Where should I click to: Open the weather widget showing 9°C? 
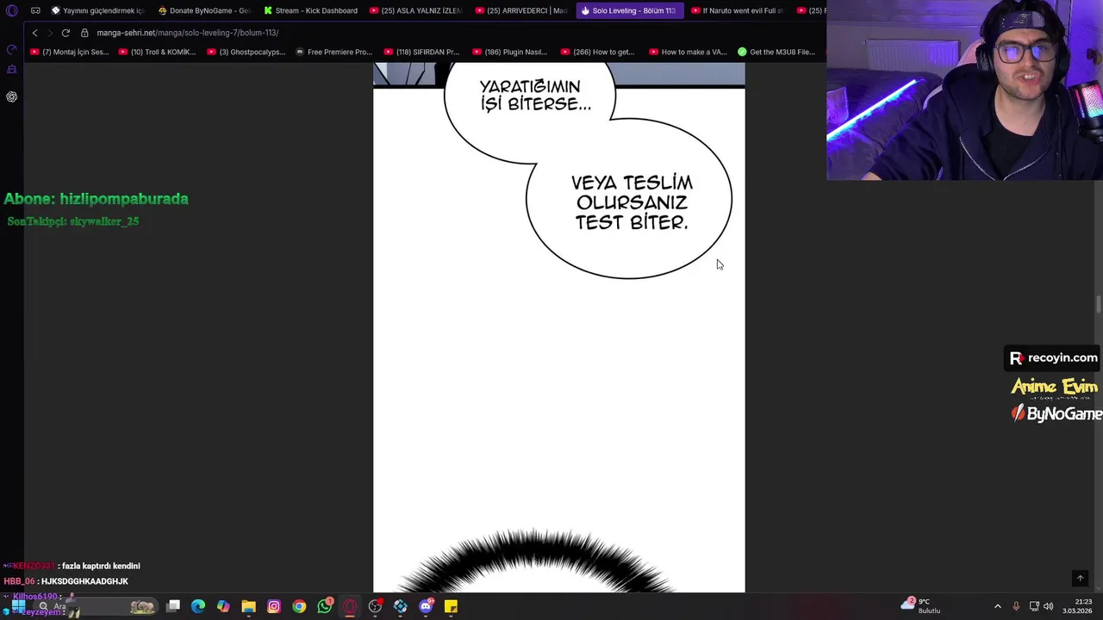click(x=921, y=605)
